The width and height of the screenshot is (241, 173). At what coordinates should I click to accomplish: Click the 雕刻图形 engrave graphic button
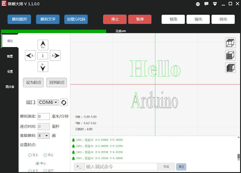pyautogui.click(x=19, y=19)
